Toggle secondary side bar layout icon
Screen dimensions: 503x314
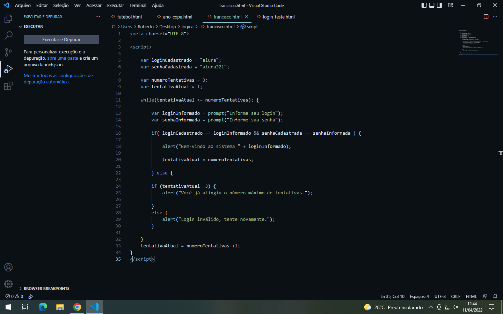pyautogui.click(x=439, y=5)
